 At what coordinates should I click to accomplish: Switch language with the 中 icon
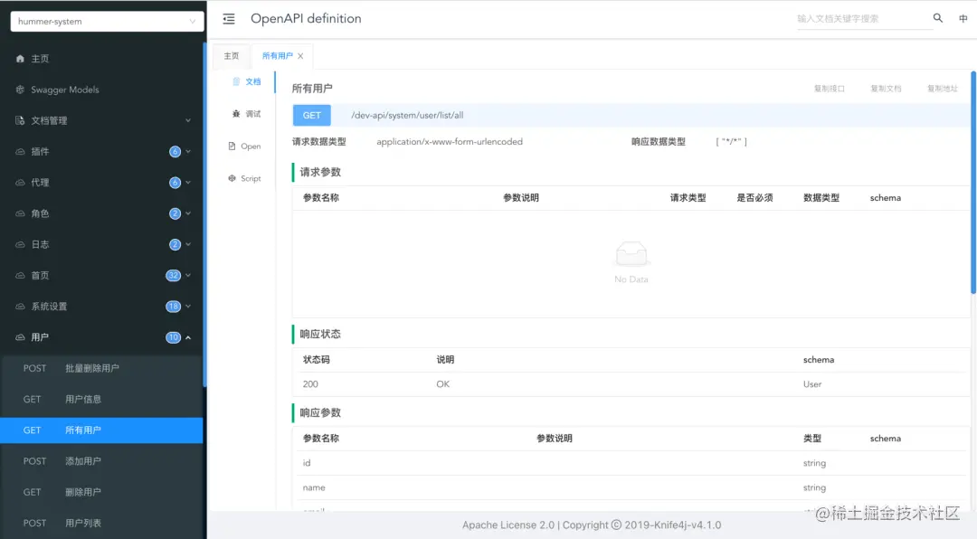pyautogui.click(x=963, y=19)
